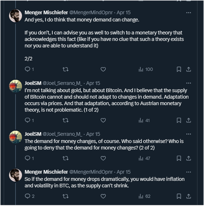Reply to JoelSM's (1 of 2) tweet

click(x=27, y=120)
